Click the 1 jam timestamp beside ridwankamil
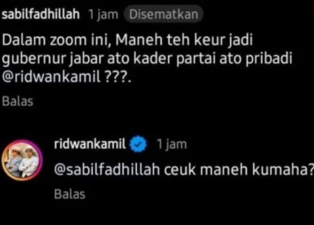This screenshot has height=225, width=314. click(x=172, y=144)
